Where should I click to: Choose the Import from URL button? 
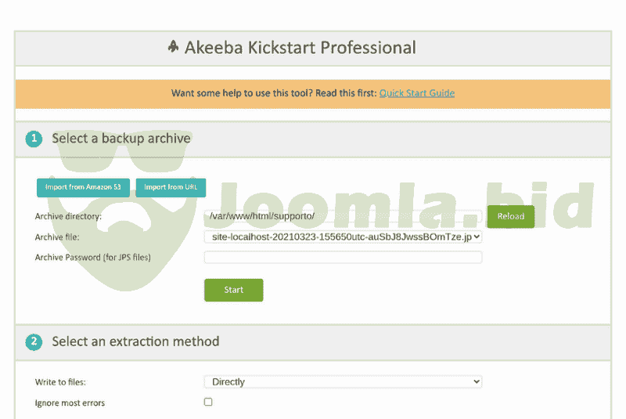pyautogui.click(x=171, y=187)
